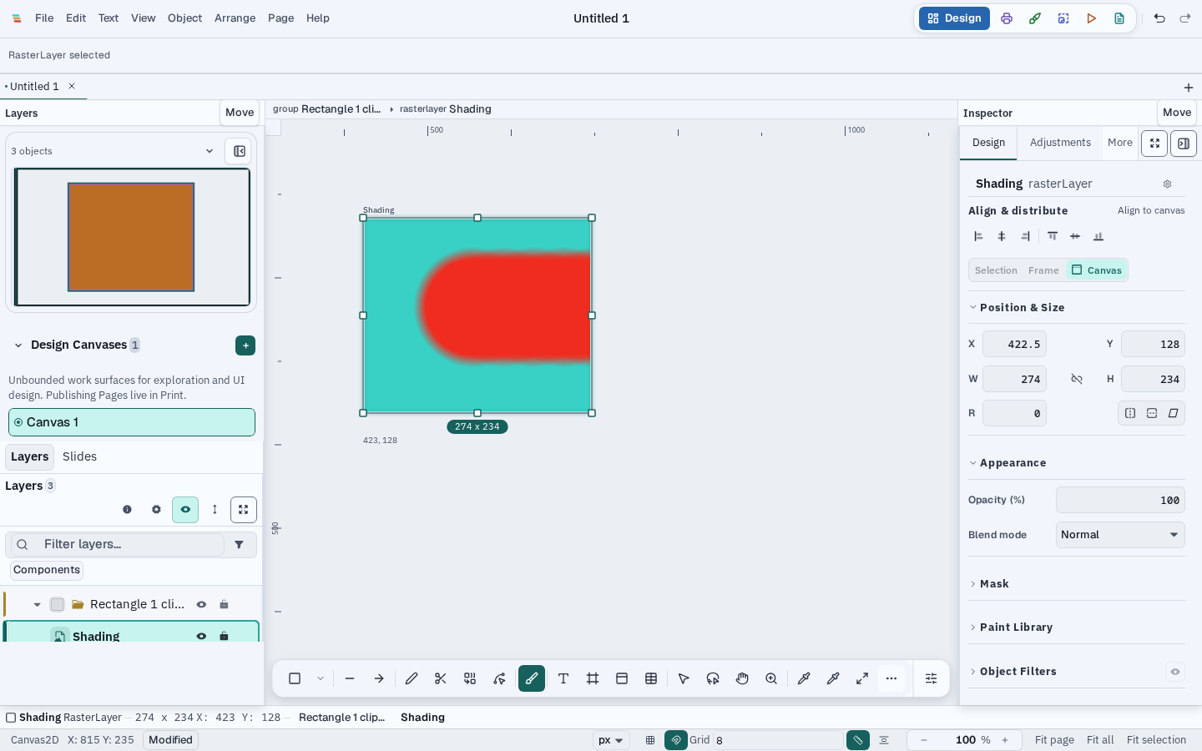This screenshot has height=751, width=1202.
Task: Toggle the ruler guides green button
Action: click(858, 740)
